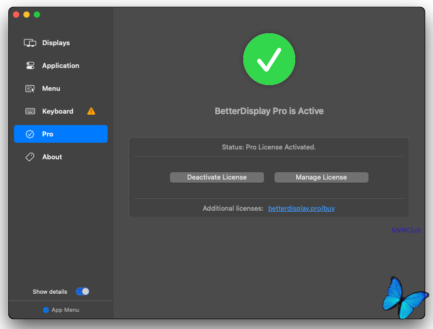Select the About sidebar item
The width and height of the screenshot is (433, 329).
52,157
